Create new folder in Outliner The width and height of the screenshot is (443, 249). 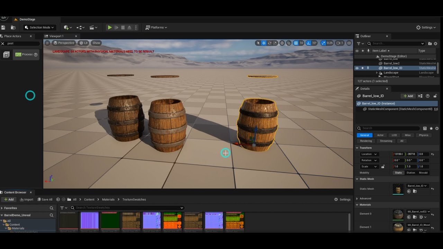tap(430, 44)
